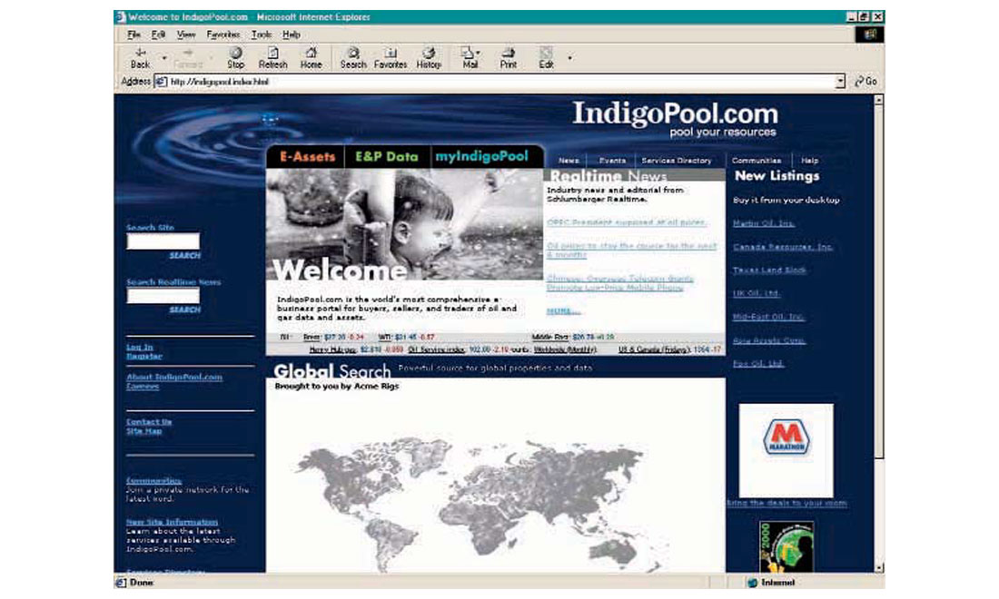Open the OPEC President news headline link
Viewport: 999px width, 599px height.
[627, 222]
